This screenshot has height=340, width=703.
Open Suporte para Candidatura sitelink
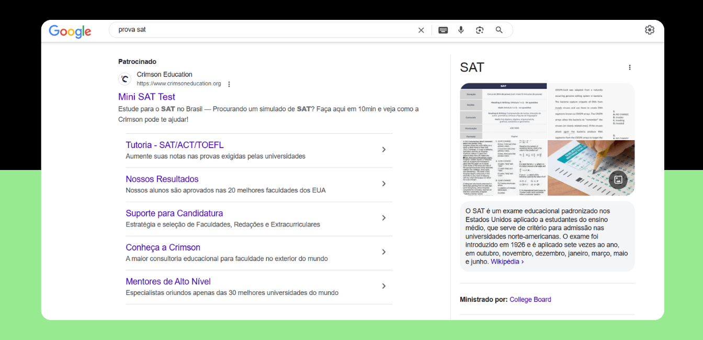tap(174, 213)
